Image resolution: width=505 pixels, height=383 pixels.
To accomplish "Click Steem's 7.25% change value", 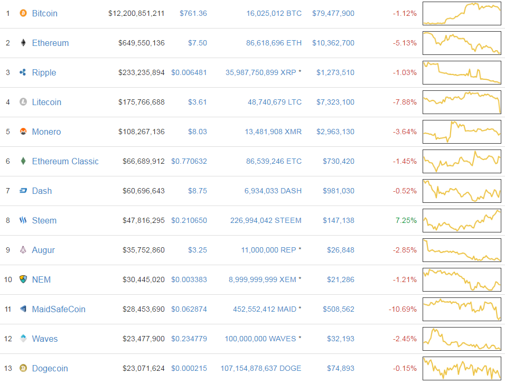I will (x=406, y=221).
